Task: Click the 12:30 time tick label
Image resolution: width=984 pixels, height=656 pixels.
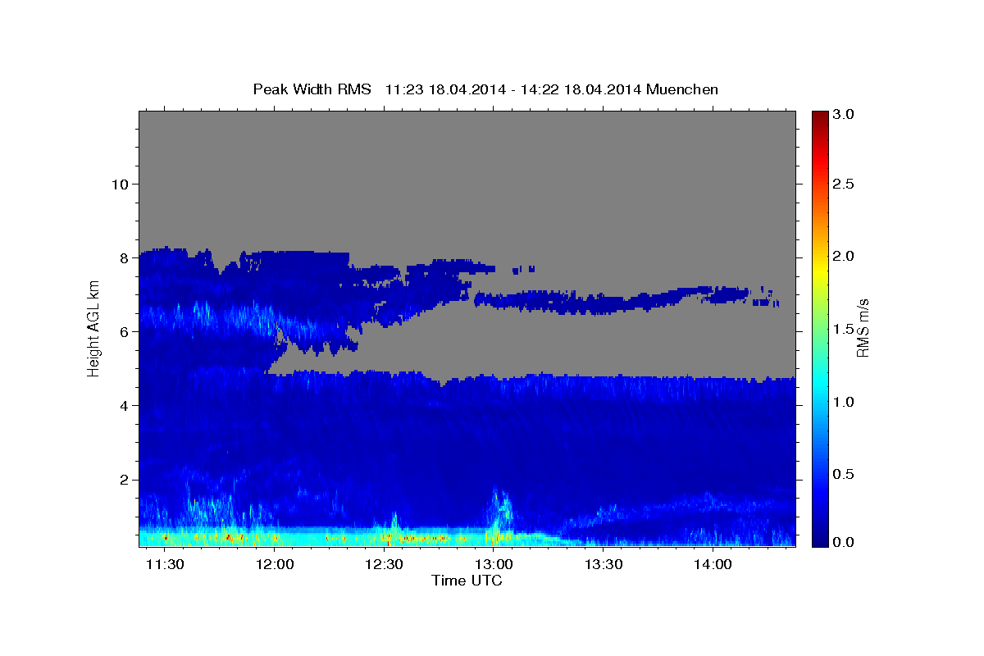Action: click(x=385, y=565)
